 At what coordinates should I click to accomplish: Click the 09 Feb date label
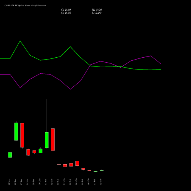coord(83,182)
